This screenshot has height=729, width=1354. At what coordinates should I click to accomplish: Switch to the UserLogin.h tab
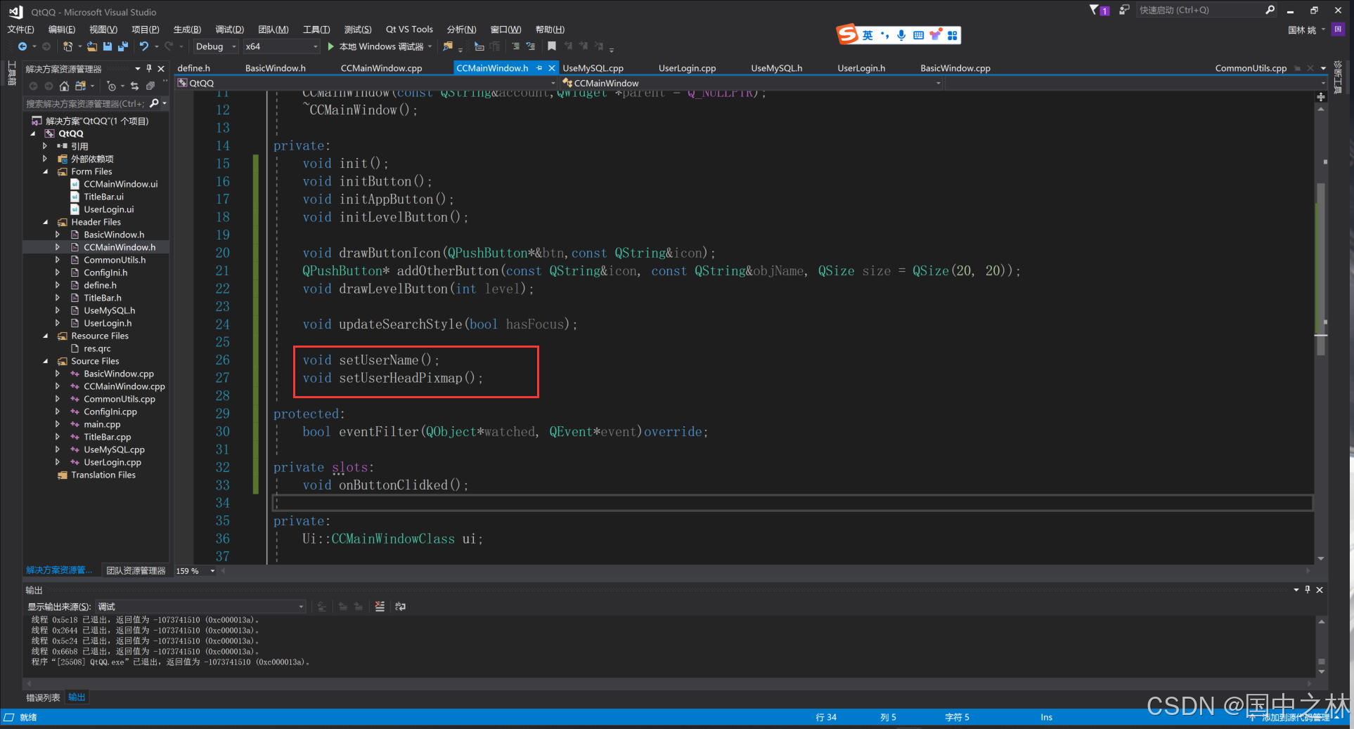[x=861, y=68]
